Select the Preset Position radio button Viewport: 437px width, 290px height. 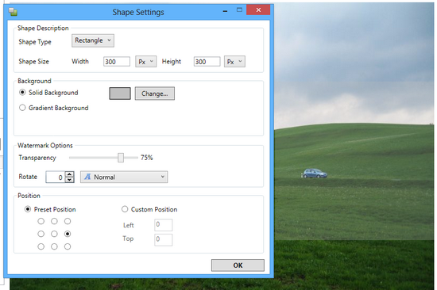tap(28, 209)
